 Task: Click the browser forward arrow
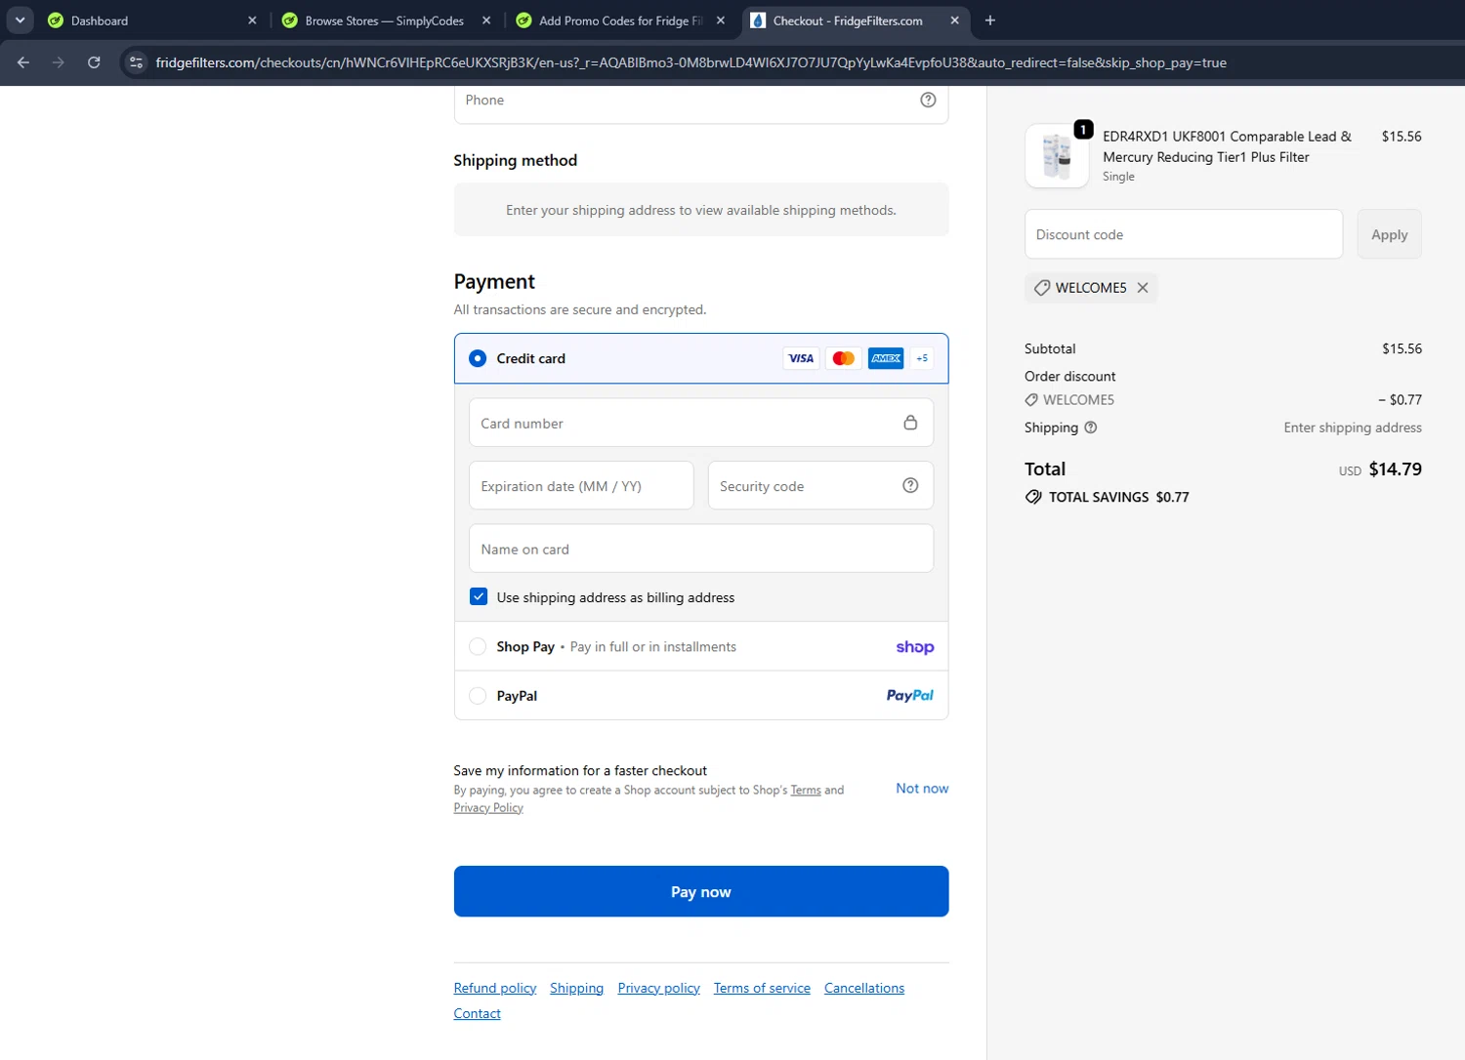(59, 62)
